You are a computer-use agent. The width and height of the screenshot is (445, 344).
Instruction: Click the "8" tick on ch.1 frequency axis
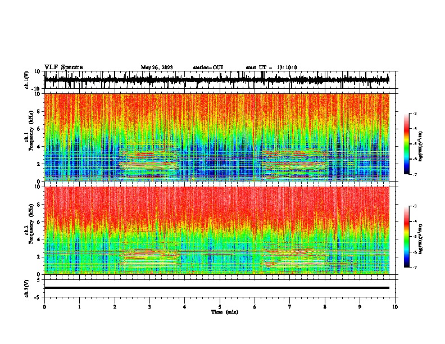(39, 111)
